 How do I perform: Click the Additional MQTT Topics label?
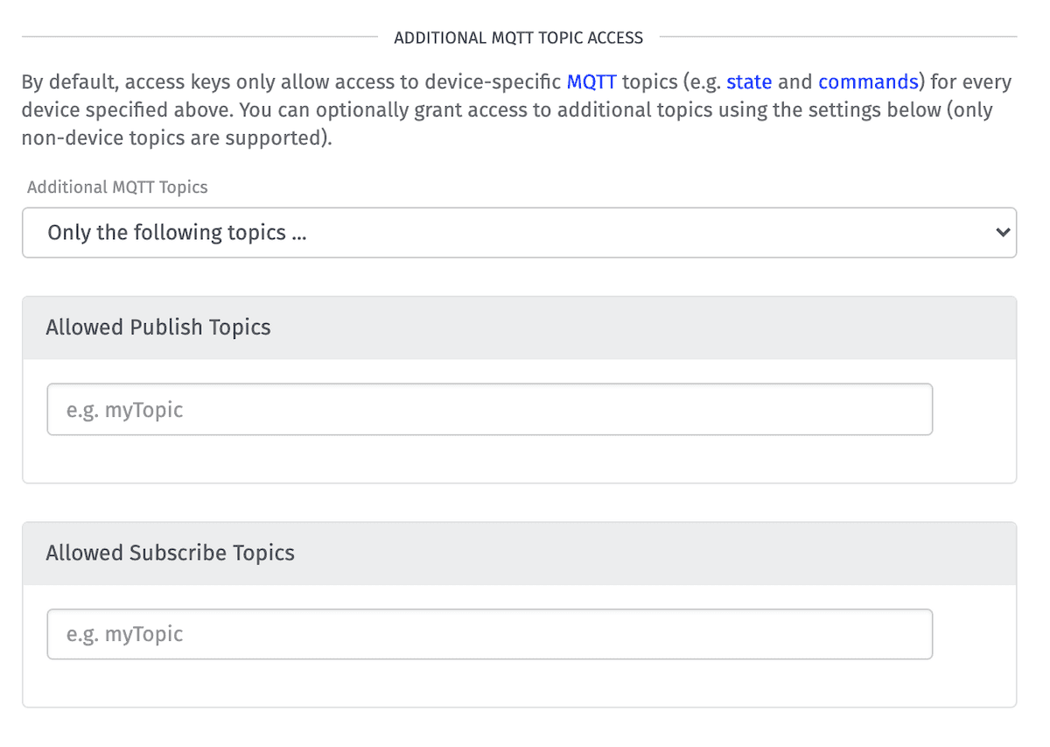tap(117, 187)
